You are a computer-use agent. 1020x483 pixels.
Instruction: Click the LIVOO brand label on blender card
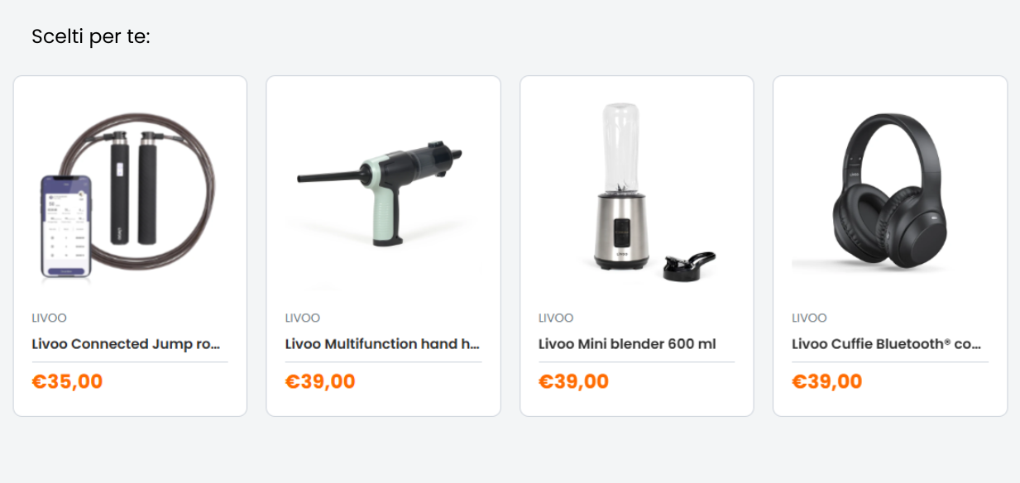(556, 318)
